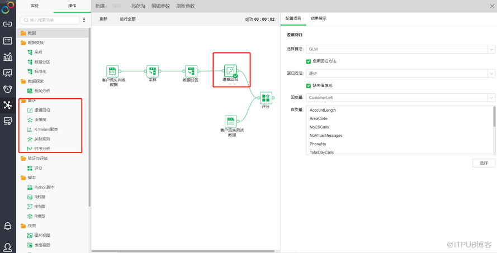497x253 pixels.
Task: Switch to the 实验 tab
Action: pos(35,6)
